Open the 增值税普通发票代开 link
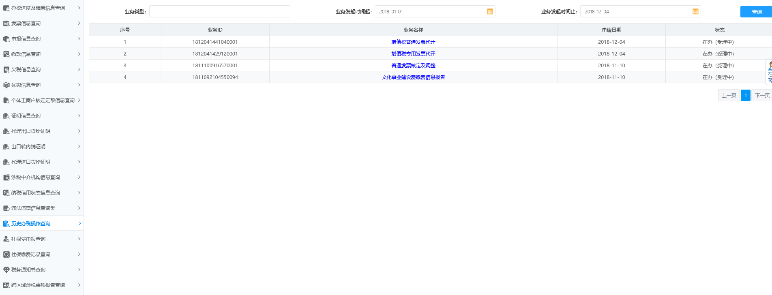 pyautogui.click(x=413, y=42)
